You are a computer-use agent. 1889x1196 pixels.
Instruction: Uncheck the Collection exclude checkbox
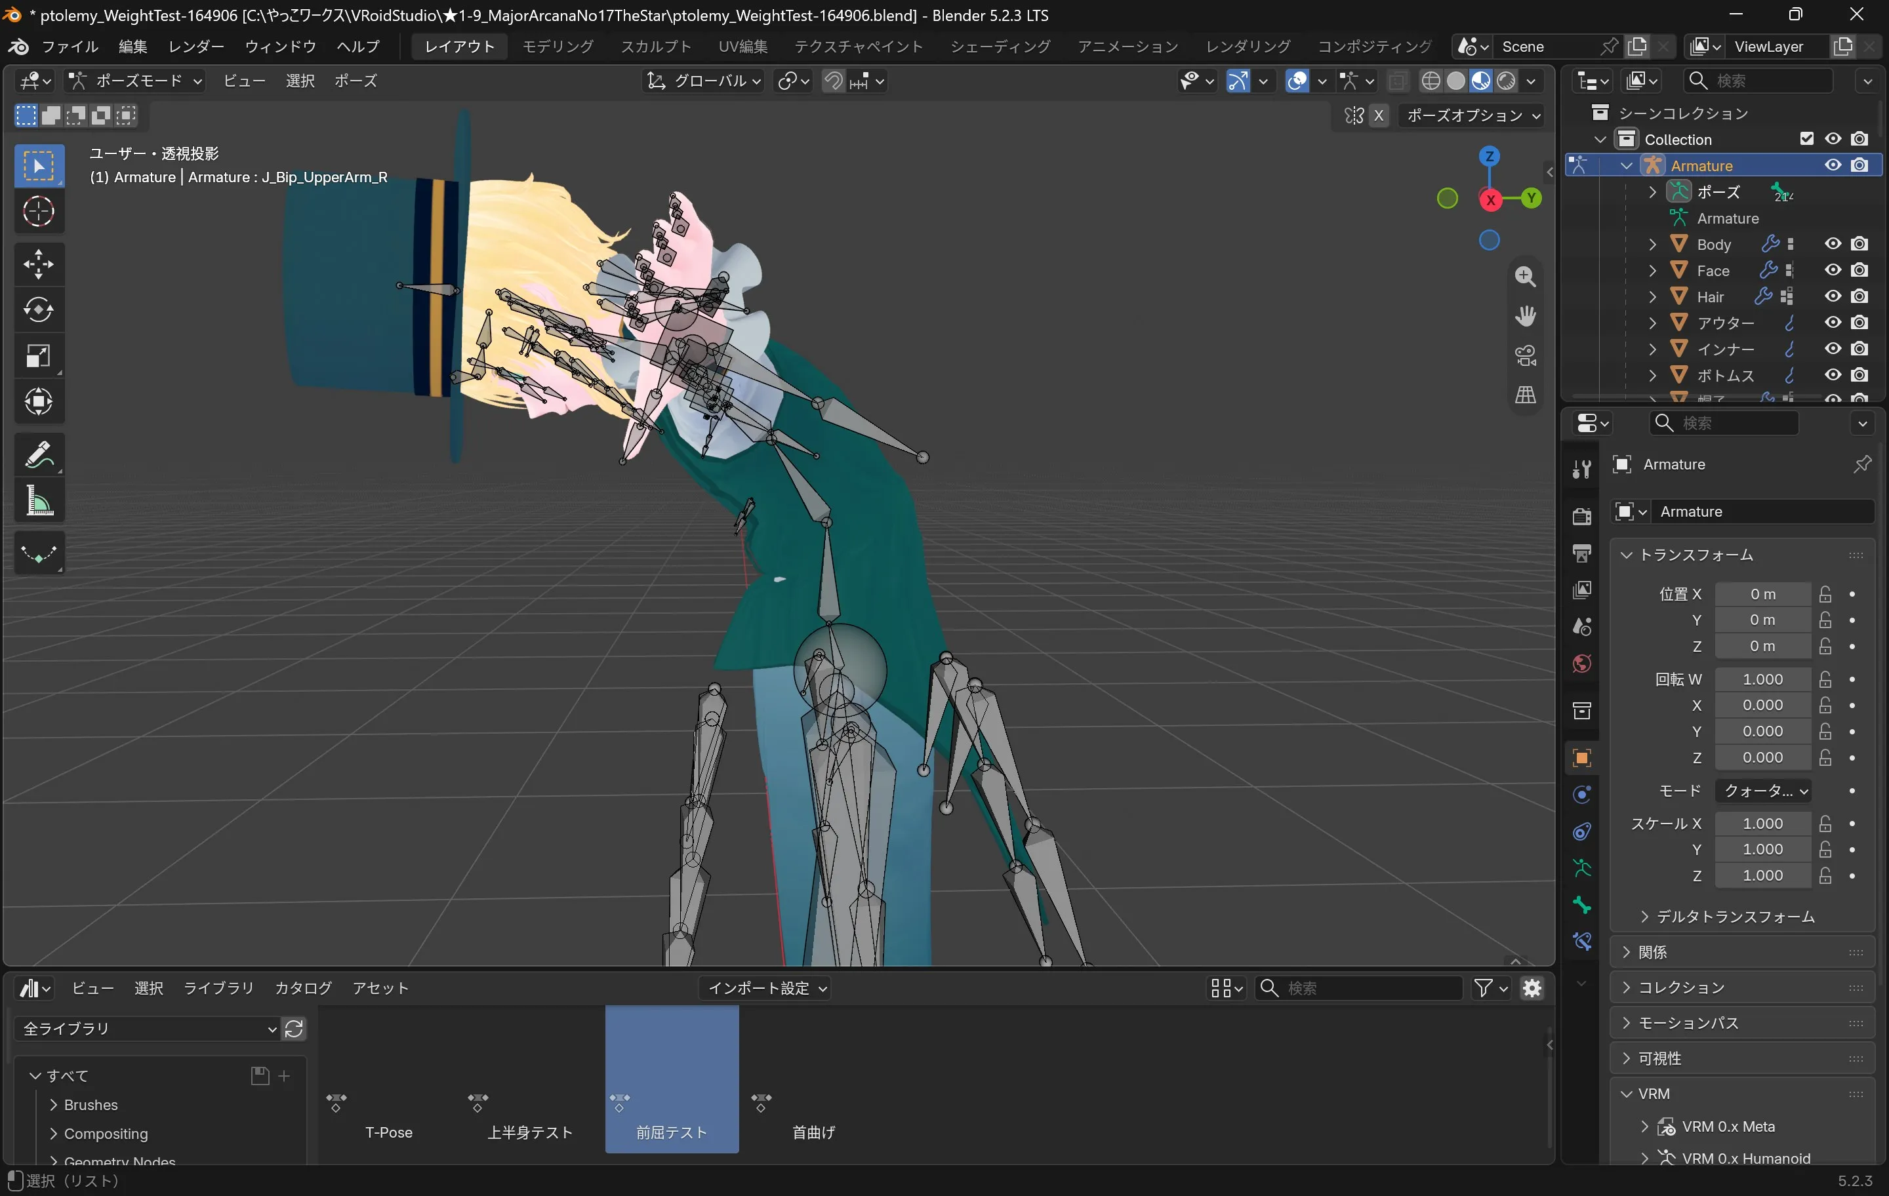pos(1806,139)
